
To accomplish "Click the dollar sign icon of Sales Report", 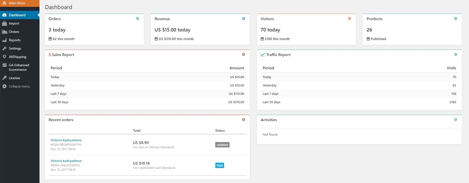I will click(x=50, y=55).
